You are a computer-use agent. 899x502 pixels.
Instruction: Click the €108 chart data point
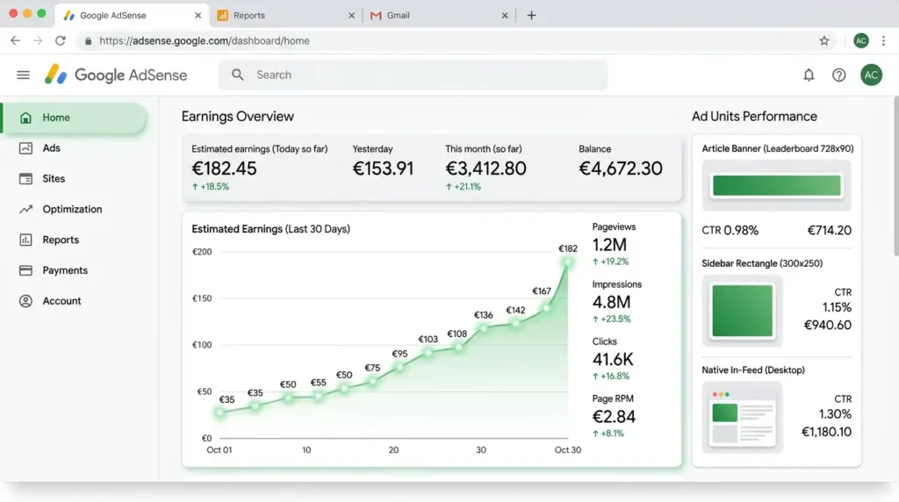coord(457,347)
